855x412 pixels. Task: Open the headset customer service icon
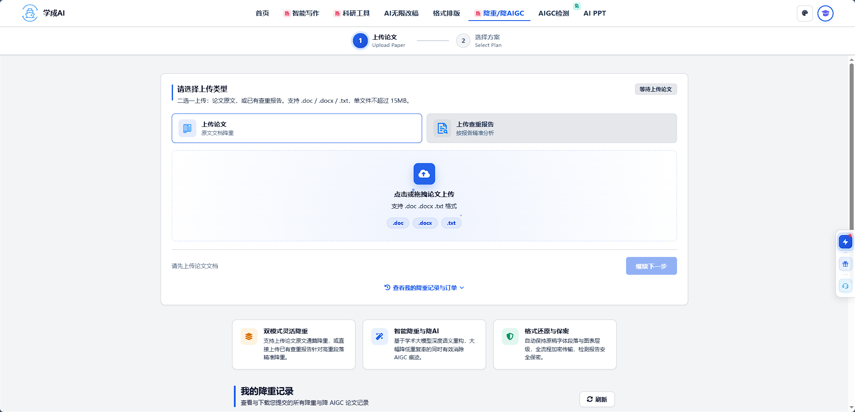tap(845, 286)
